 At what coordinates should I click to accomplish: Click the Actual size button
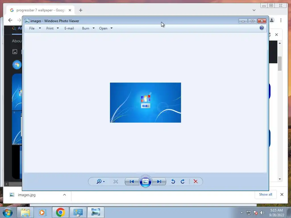[116, 181]
